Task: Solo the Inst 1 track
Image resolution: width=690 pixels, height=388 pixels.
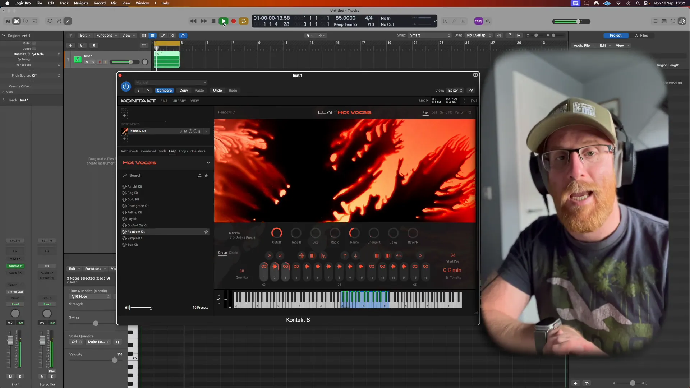Action: coord(93,62)
